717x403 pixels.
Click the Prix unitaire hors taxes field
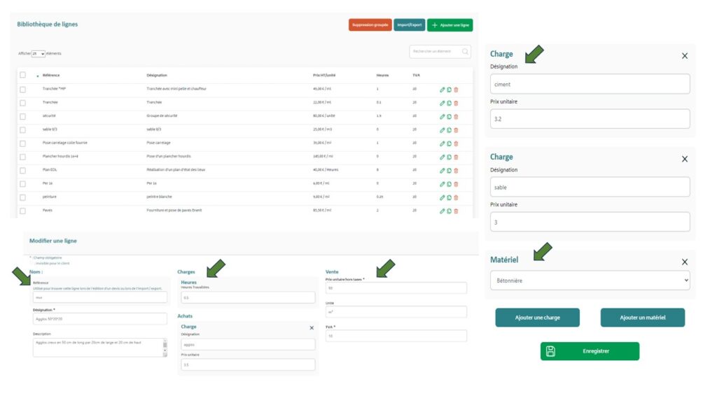tap(396, 288)
